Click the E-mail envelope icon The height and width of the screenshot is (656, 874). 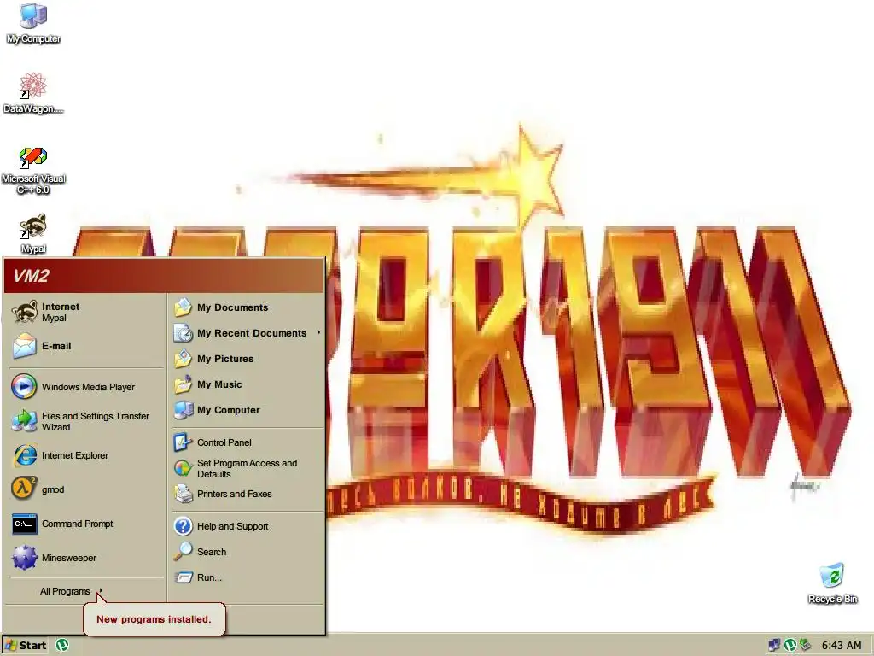click(x=25, y=346)
